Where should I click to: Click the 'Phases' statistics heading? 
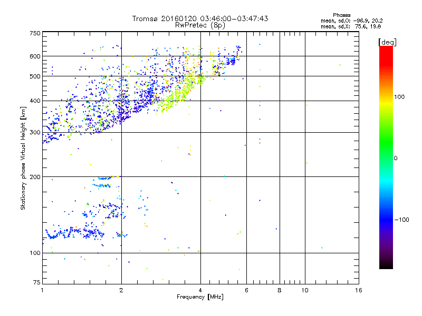click(x=341, y=15)
